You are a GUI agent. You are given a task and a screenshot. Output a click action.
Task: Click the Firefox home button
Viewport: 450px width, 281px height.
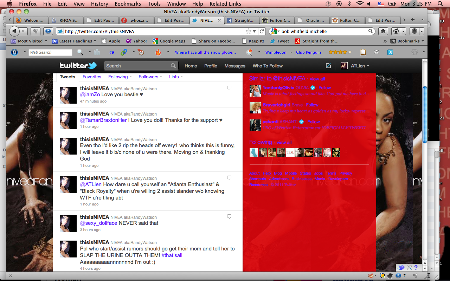(x=384, y=31)
